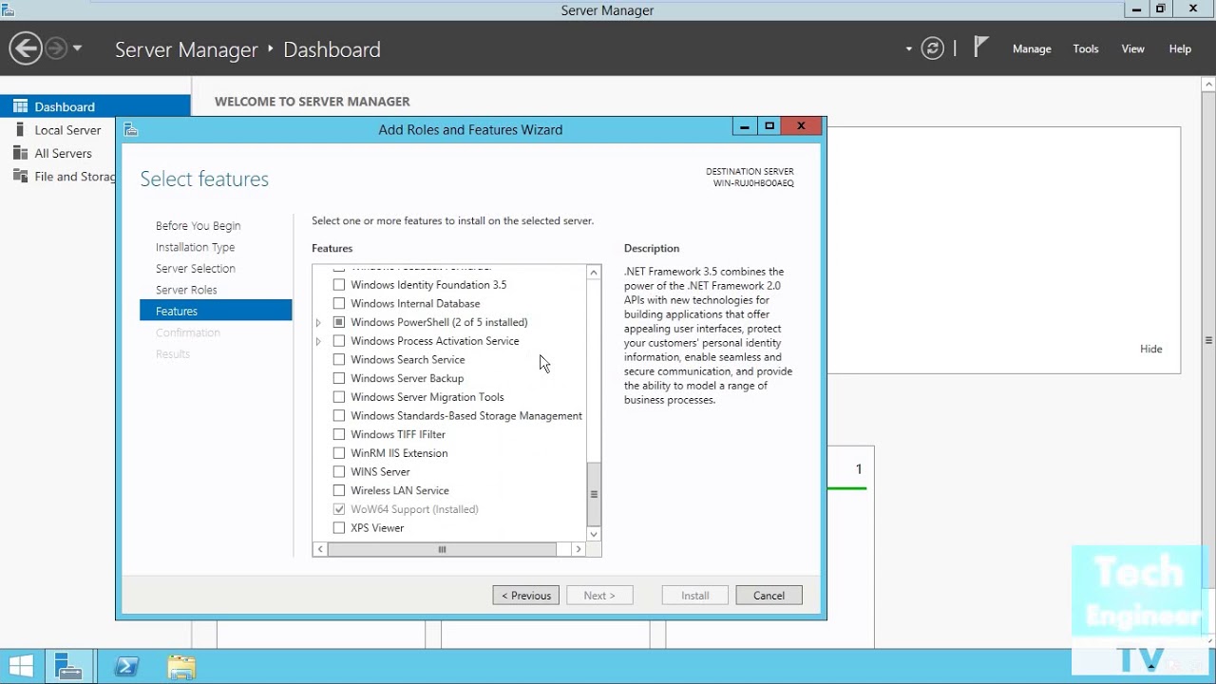Open the Tools menu
This screenshot has width=1216, height=684.
(1086, 48)
